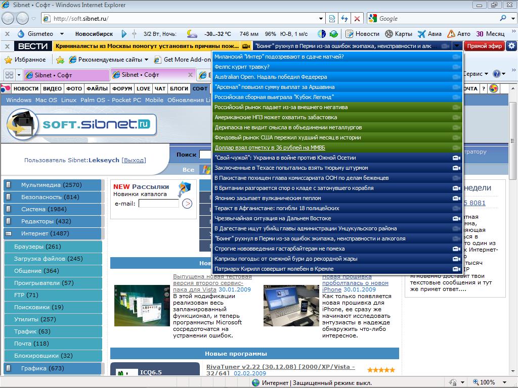The image size is (518, 388).
Task: Click the Авиа airplane toolbar icon
Action: [429, 34]
